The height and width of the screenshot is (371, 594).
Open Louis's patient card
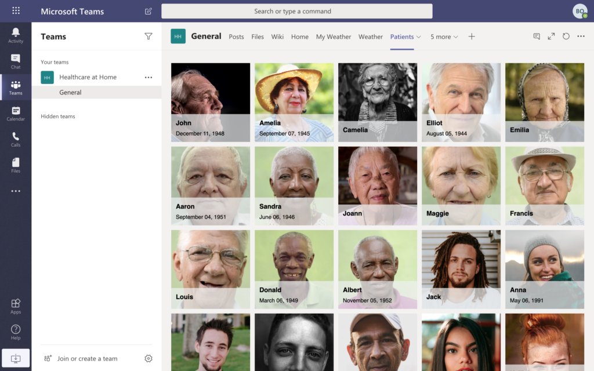(211, 269)
